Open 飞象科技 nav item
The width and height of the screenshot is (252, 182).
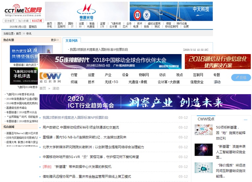(116, 23)
